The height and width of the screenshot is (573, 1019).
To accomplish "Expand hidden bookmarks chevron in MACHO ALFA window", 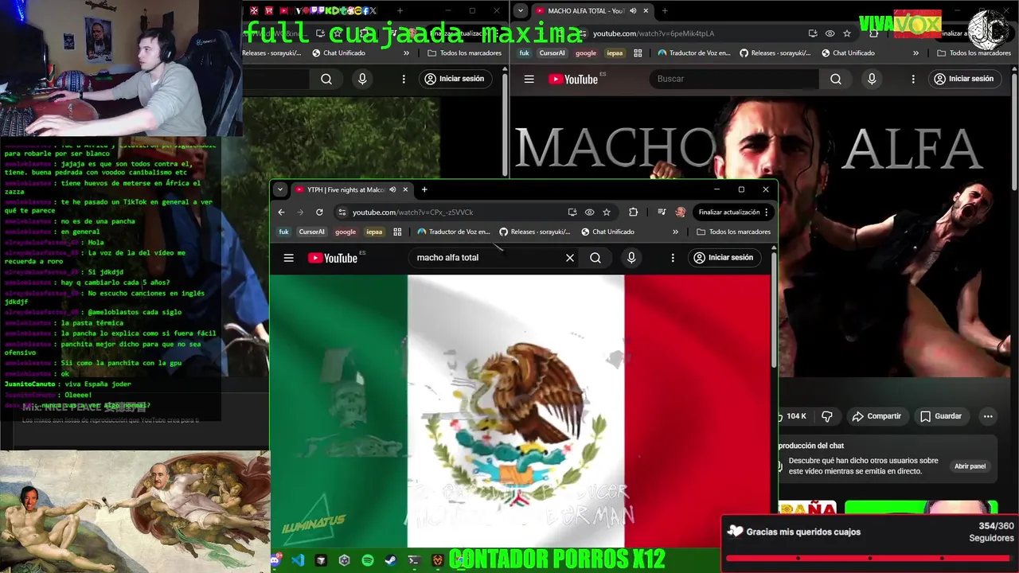I will pos(916,53).
